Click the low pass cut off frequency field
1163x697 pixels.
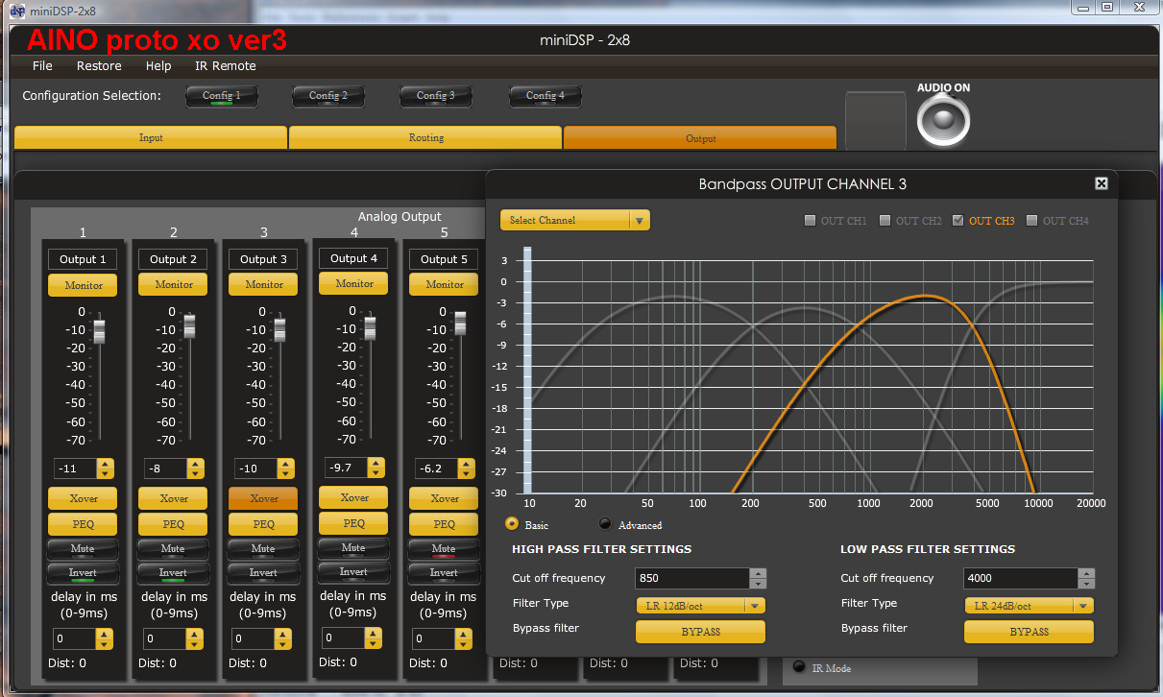1021,578
